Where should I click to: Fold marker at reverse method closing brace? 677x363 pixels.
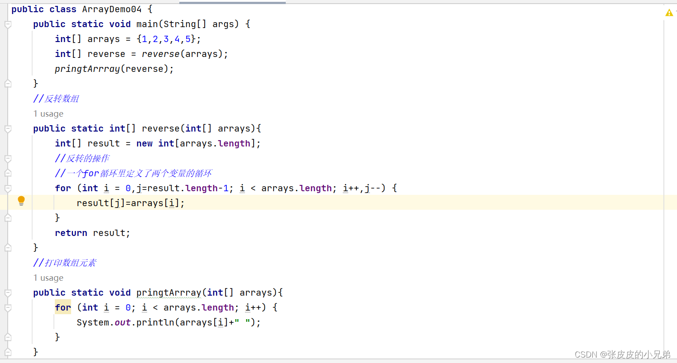(x=8, y=248)
